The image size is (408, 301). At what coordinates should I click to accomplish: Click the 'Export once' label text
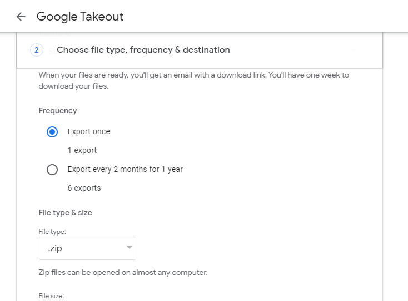(x=89, y=131)
